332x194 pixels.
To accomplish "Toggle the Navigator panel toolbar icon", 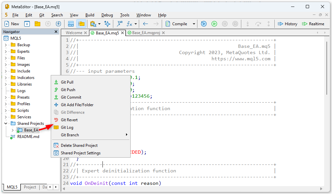I will pos(81,24).
